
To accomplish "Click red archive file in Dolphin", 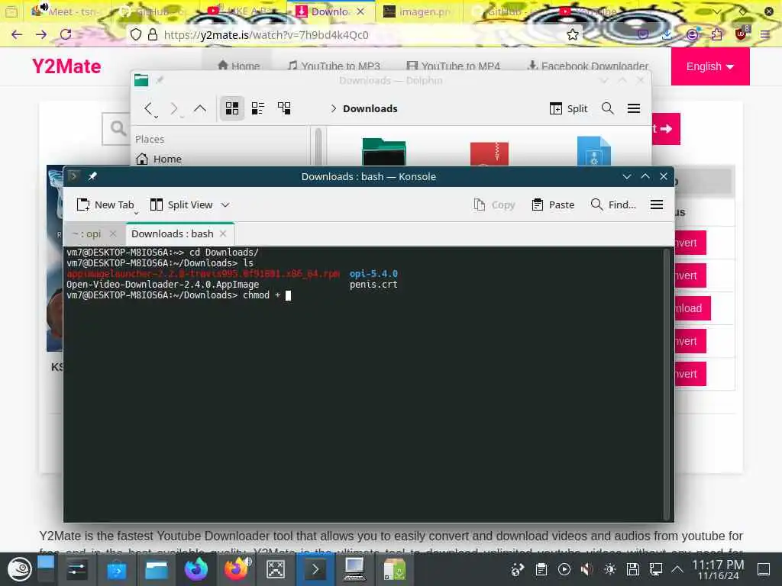I will [490, 153].
